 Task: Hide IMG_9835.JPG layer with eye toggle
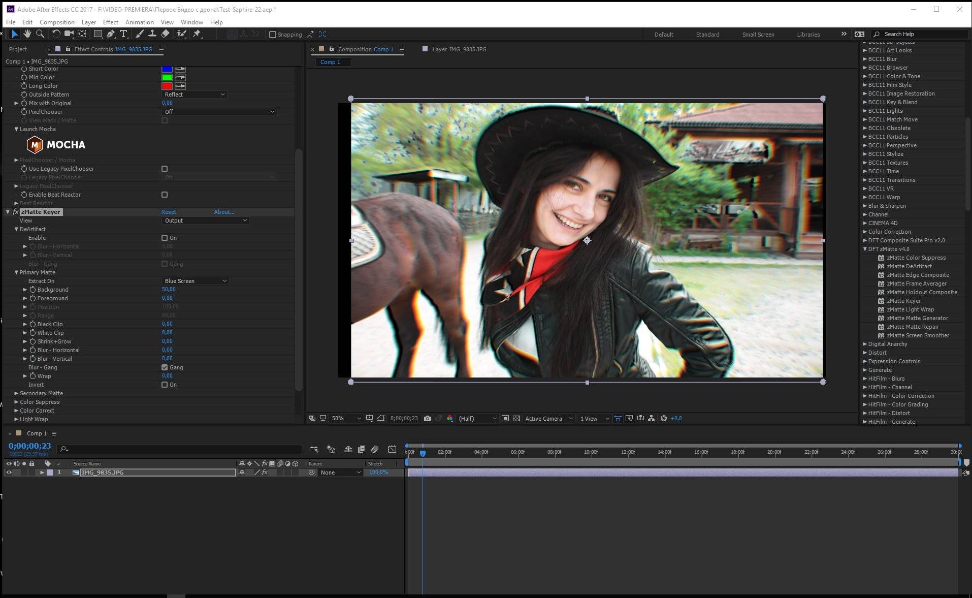click(x=9, y=473)
